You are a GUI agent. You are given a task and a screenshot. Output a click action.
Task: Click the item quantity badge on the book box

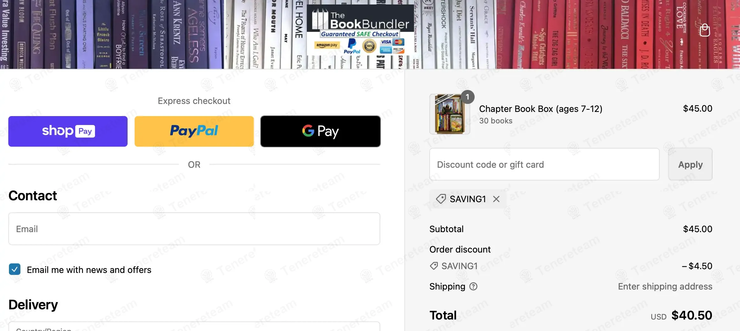point(467,97)
